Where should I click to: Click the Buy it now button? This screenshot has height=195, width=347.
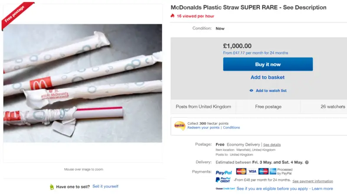tap(268, 64)
